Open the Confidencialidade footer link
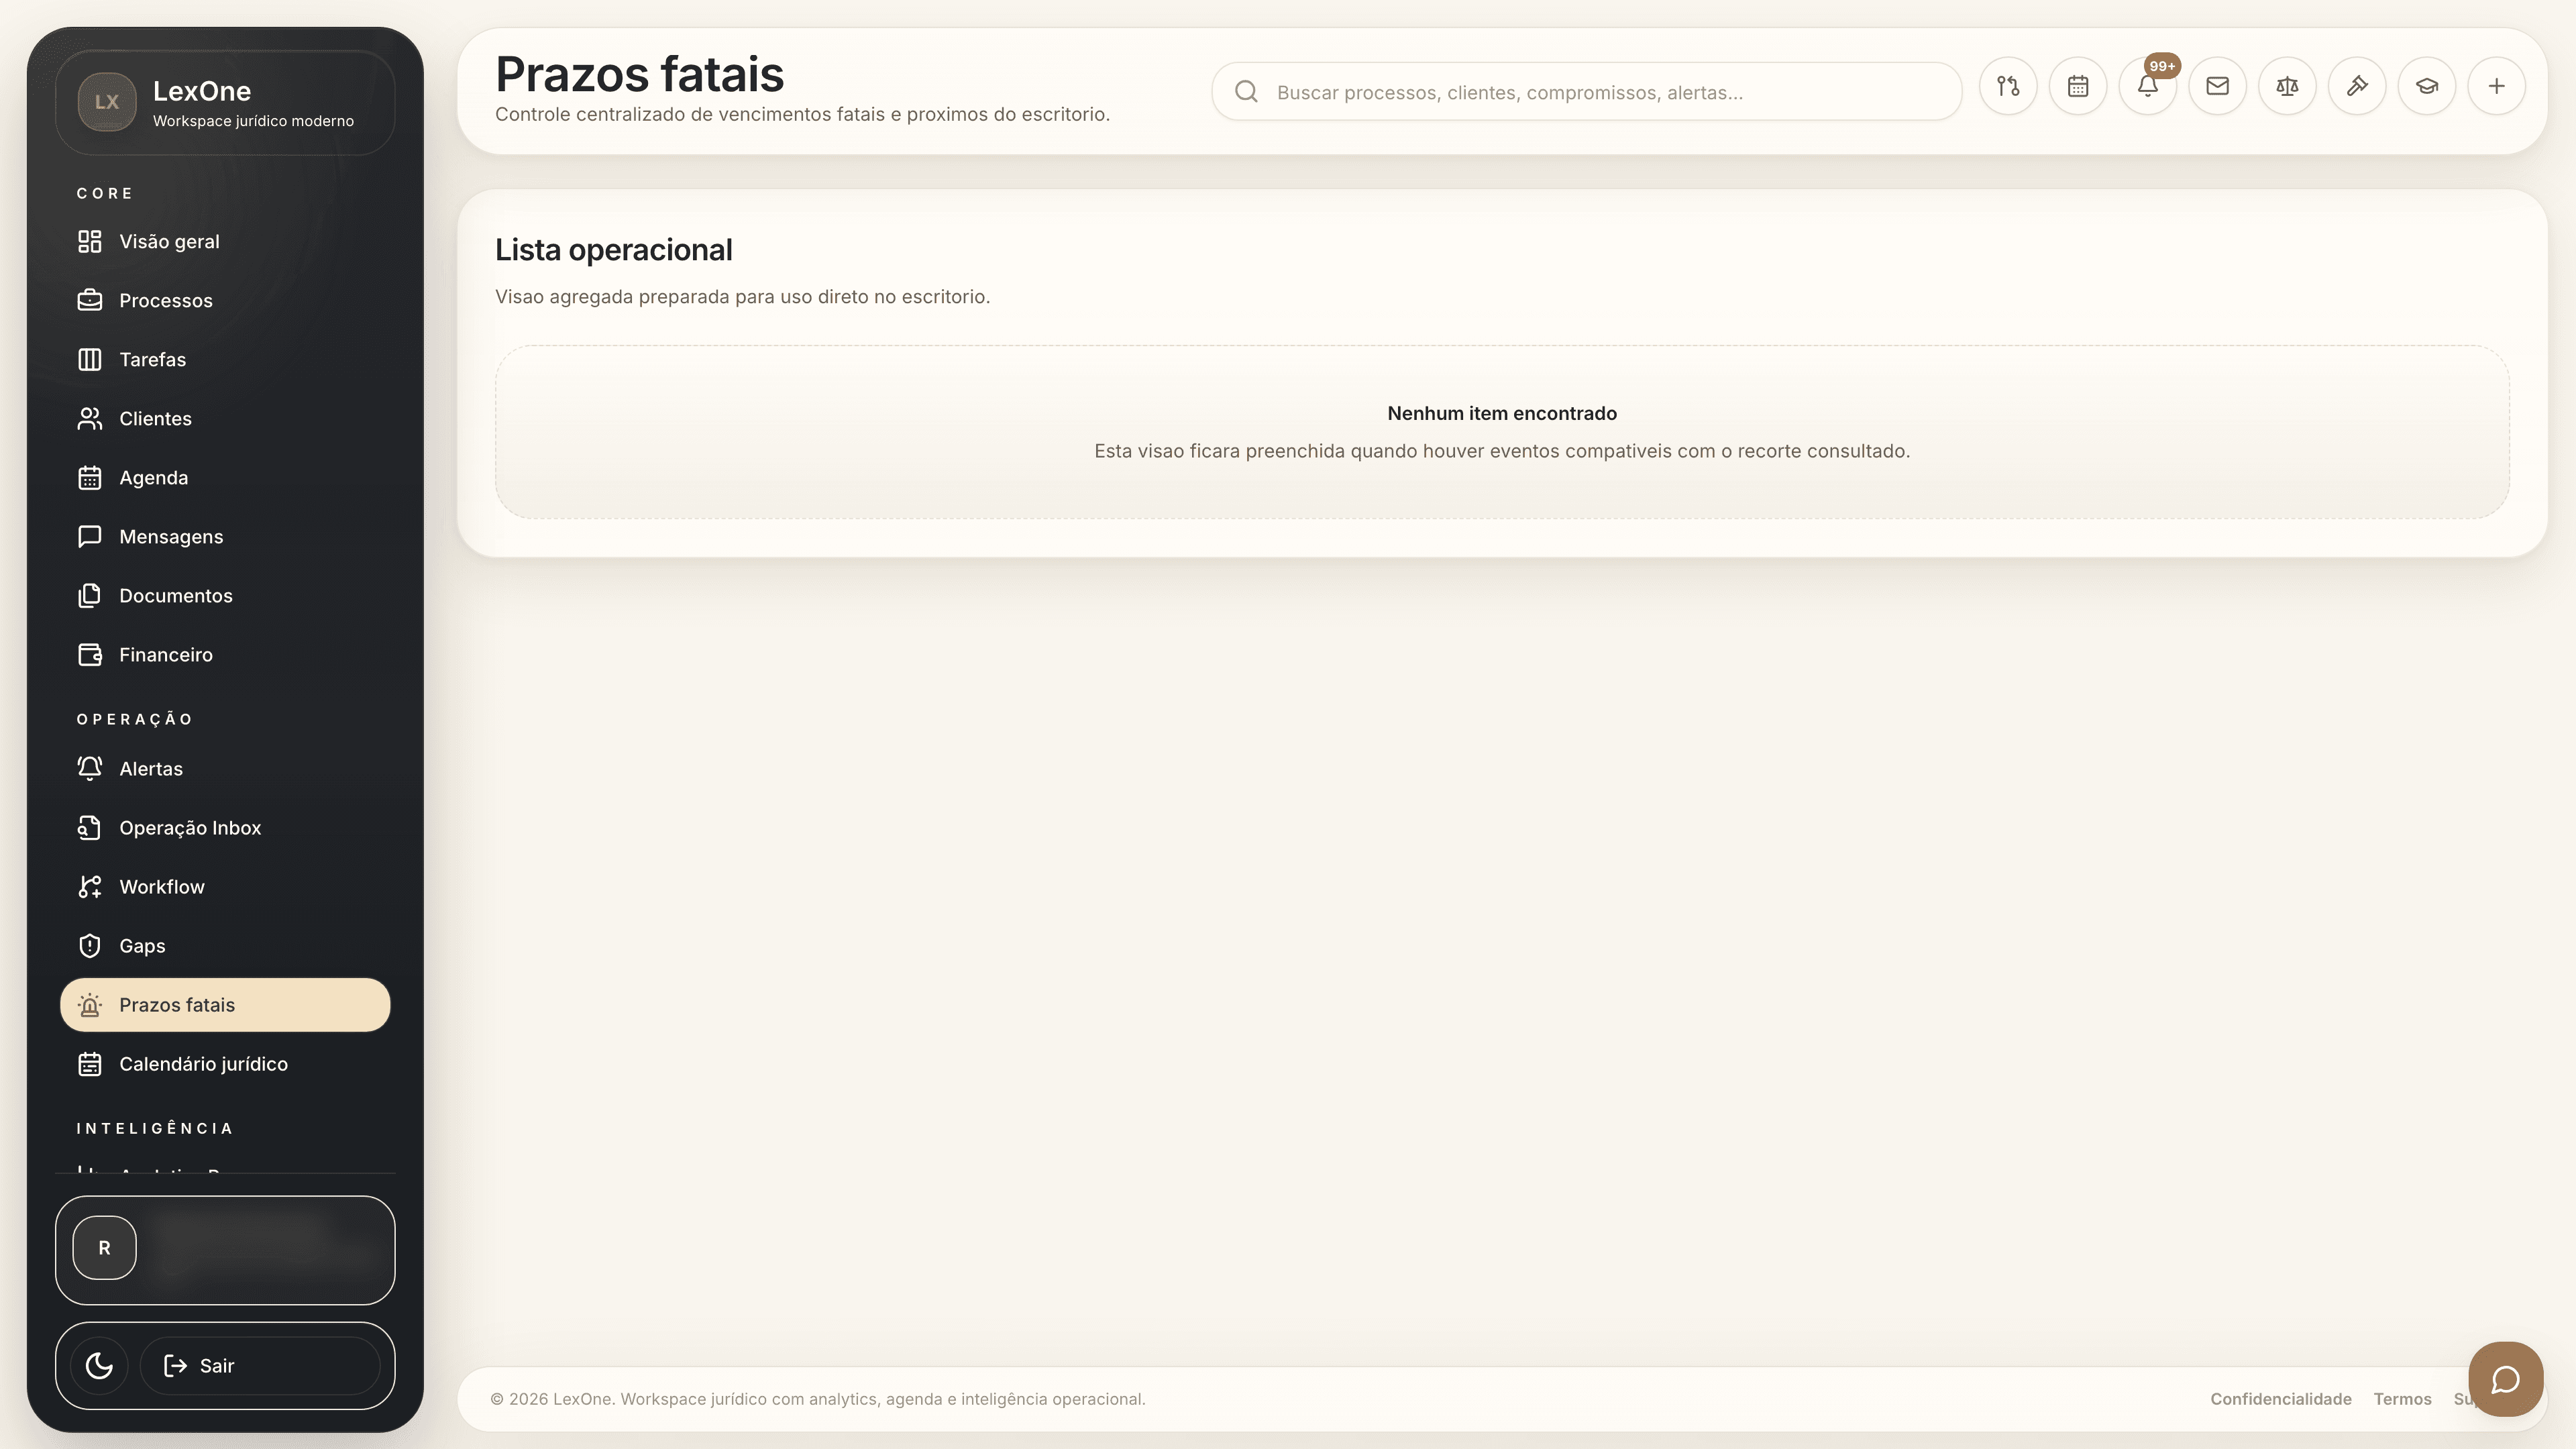2576x1449 pixels. (x=2281, y=1398)
